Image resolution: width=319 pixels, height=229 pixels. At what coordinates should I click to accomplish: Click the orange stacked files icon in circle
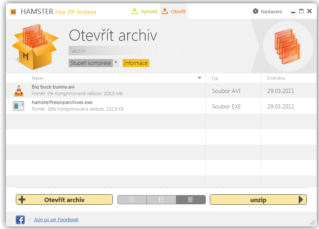pos(287,46)
